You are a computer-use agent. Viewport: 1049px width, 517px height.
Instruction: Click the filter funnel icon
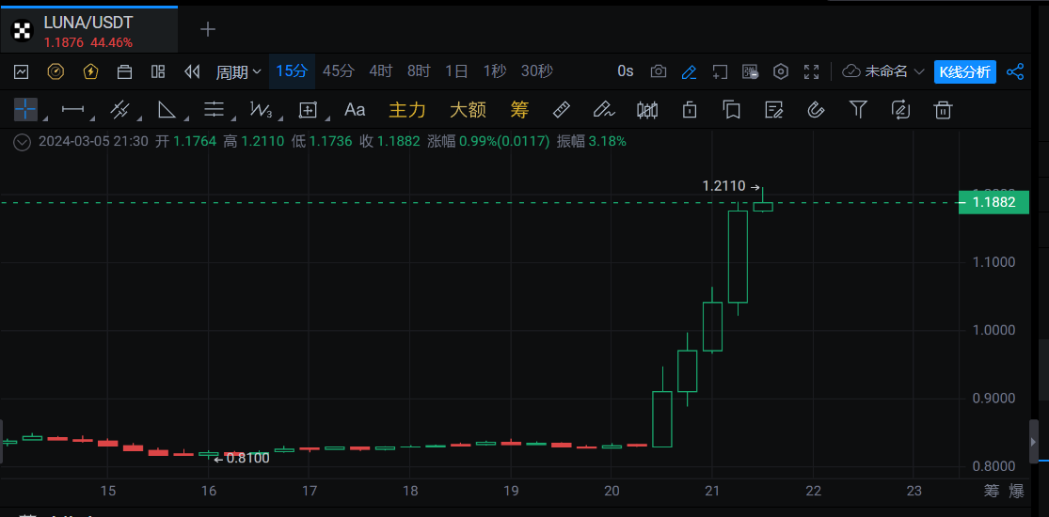coord(858,110)
